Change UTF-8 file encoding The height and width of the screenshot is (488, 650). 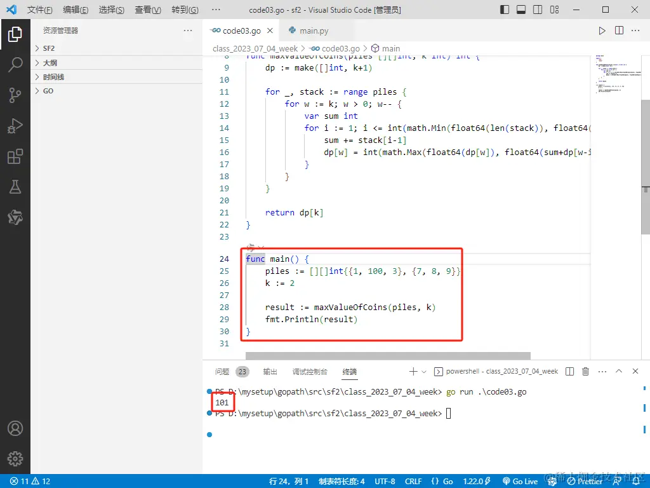point(385,482)
